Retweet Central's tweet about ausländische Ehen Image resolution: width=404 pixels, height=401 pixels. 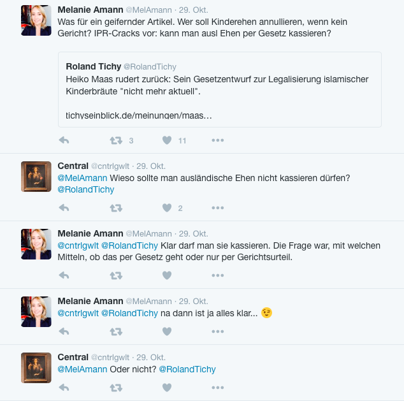[x=115, y=208]
